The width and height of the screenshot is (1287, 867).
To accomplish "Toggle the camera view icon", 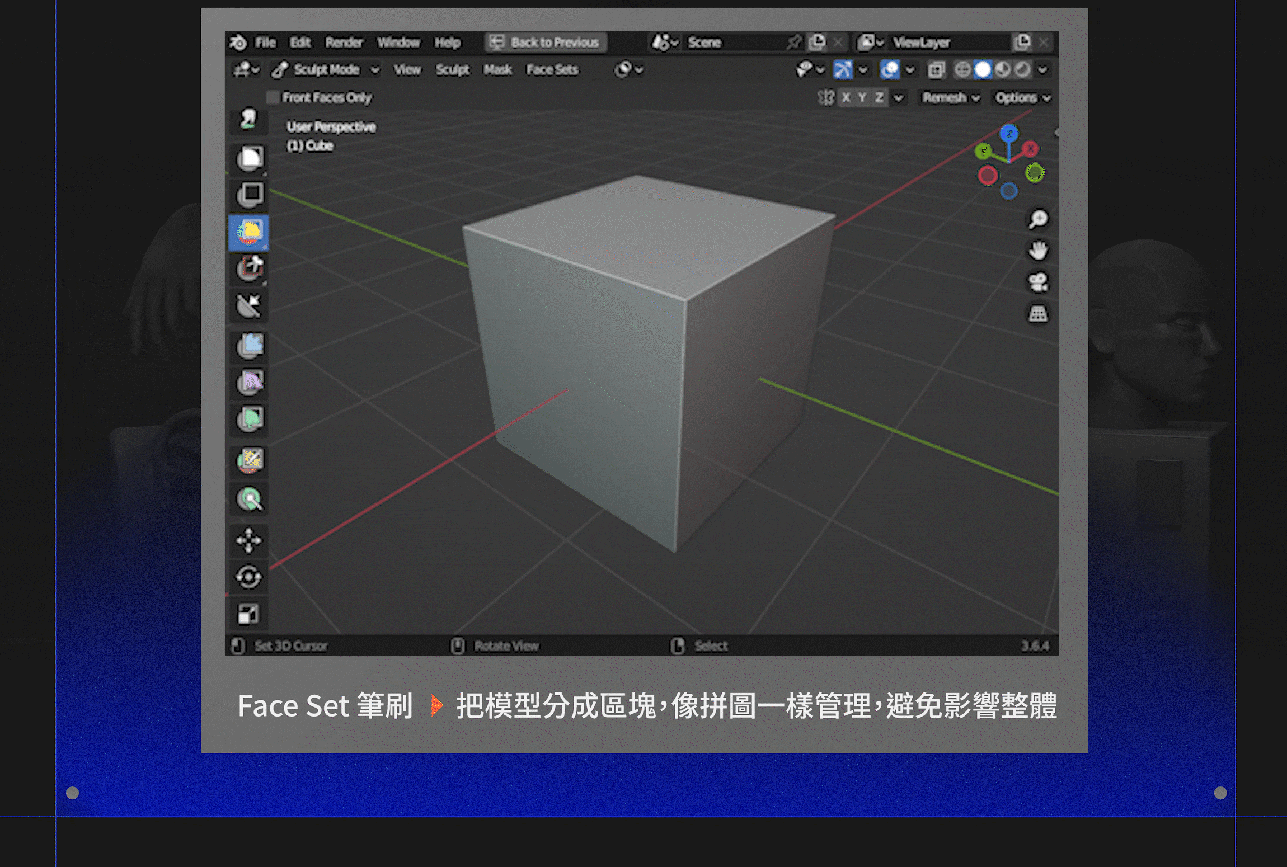I will [1037, 282].
